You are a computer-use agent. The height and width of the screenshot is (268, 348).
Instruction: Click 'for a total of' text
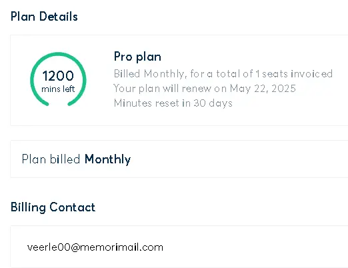(x=221, y=73)
